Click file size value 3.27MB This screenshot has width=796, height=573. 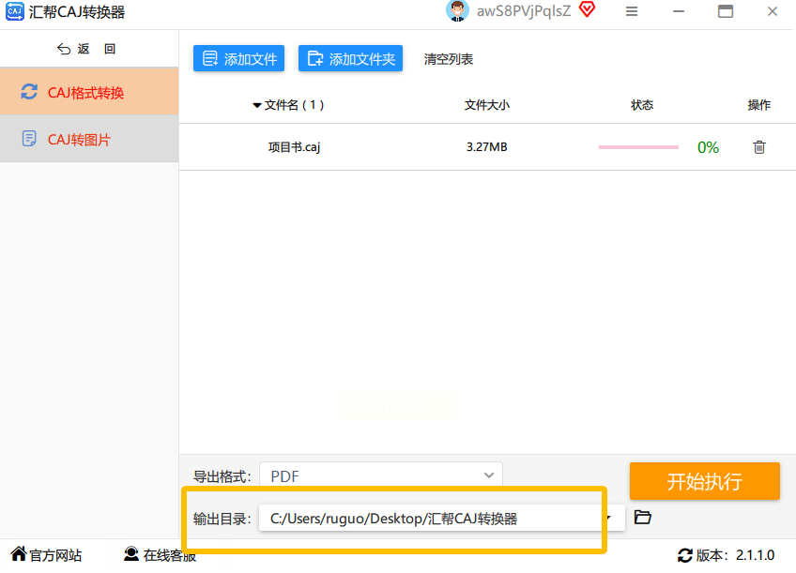[x=487, y=147]
